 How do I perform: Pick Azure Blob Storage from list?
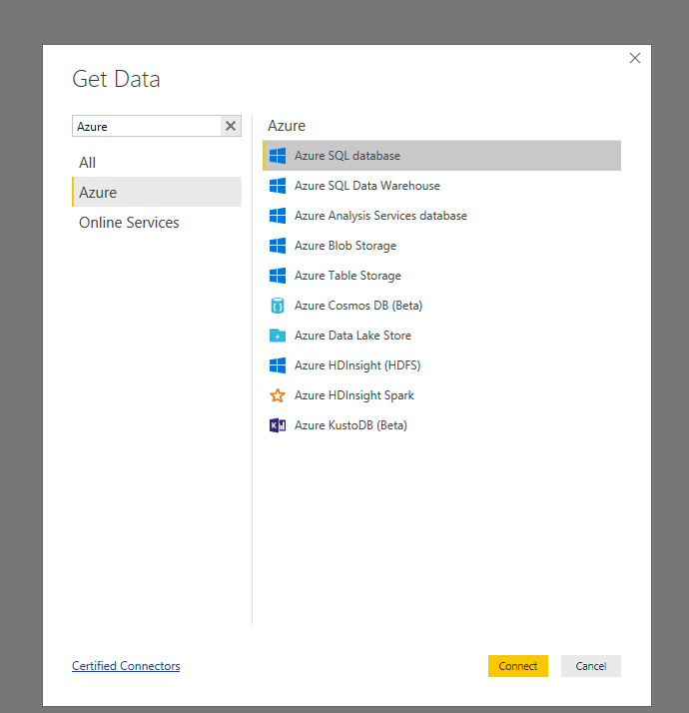(441, 246)
